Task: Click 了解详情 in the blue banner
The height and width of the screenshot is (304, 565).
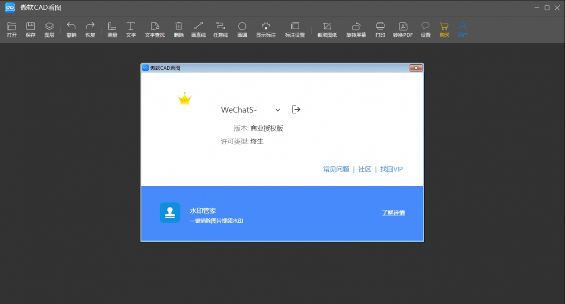Action: (393, 213)
